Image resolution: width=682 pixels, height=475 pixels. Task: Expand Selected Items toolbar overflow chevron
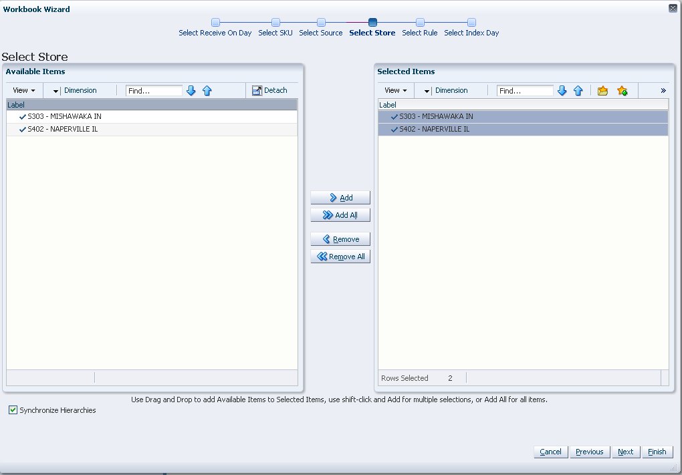click(663, 90)
